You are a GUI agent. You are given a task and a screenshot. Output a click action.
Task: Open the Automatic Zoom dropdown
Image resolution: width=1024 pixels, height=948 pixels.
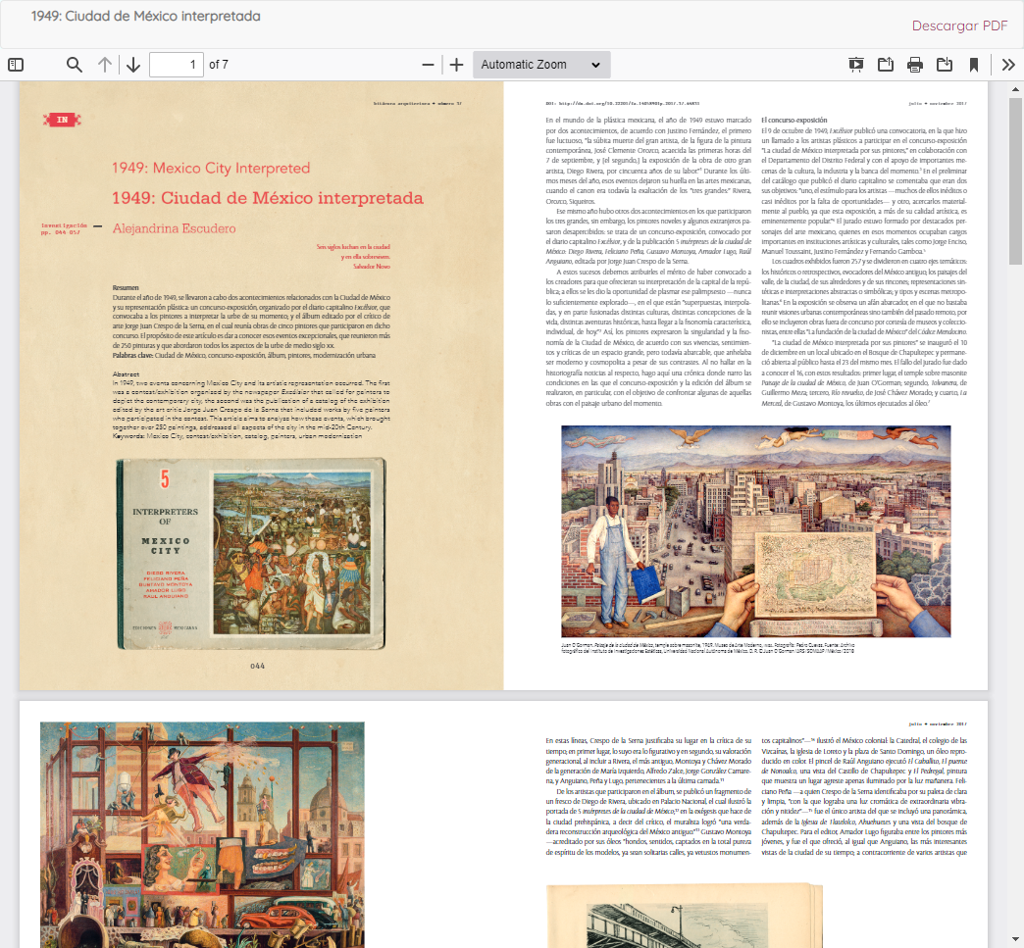(541, 65)
